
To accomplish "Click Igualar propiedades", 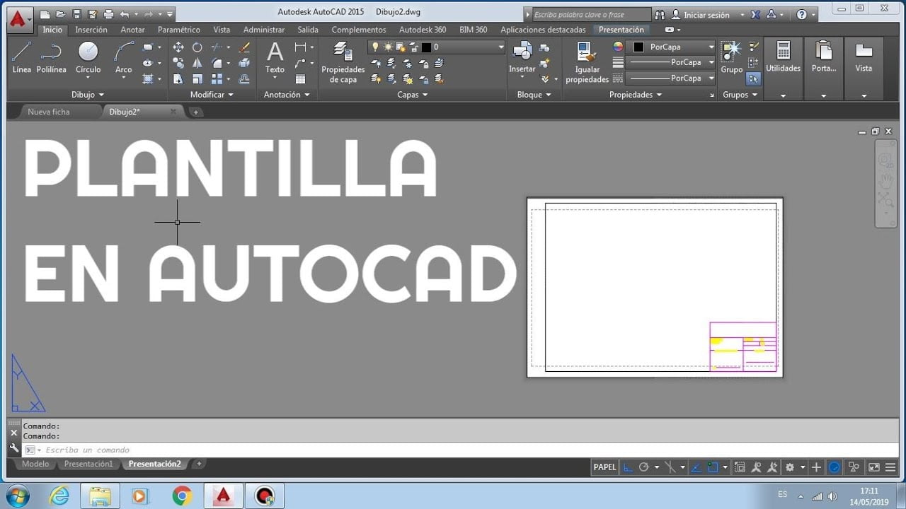I will click(x=587, y=62).
